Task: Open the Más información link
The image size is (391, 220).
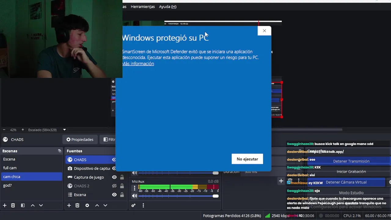Action: 138,64
